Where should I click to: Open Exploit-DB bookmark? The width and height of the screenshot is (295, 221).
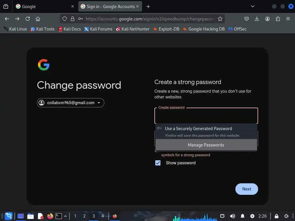166,29
